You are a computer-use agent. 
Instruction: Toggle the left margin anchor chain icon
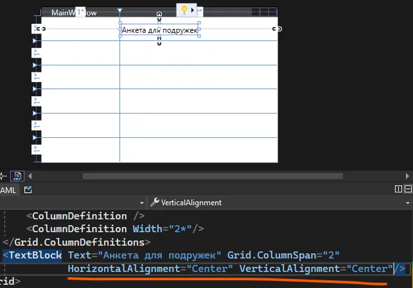coord(41,29)
